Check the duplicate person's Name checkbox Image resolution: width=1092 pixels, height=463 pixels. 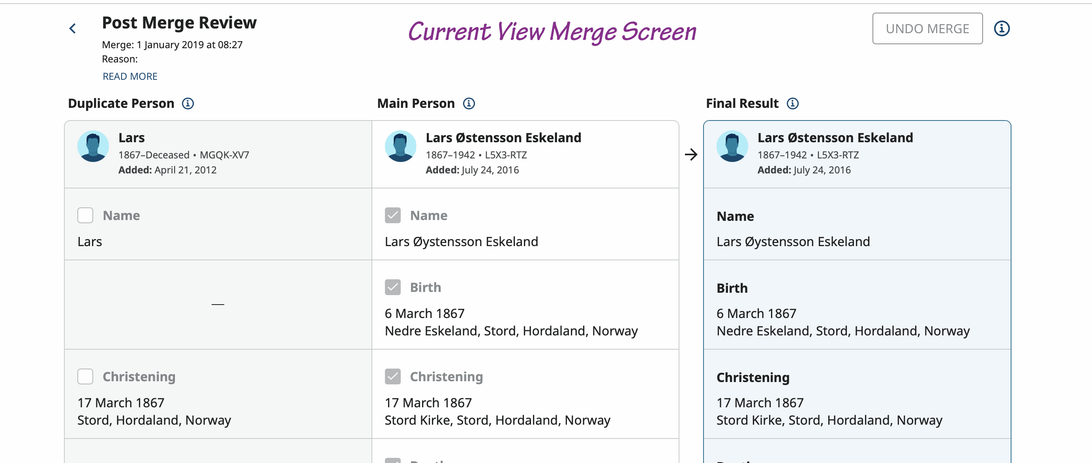click(x=85, y=215)
